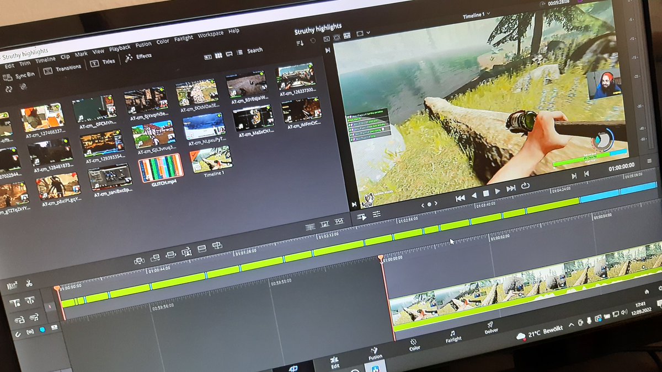Switch media pool to strip view

point(229,53)
